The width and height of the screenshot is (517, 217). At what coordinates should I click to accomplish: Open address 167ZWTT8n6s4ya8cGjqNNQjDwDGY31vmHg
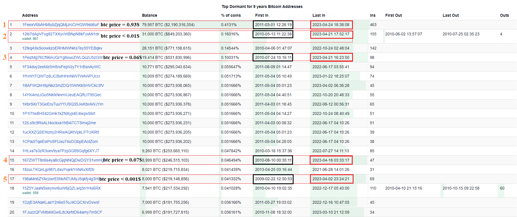[x=63, y=160]
